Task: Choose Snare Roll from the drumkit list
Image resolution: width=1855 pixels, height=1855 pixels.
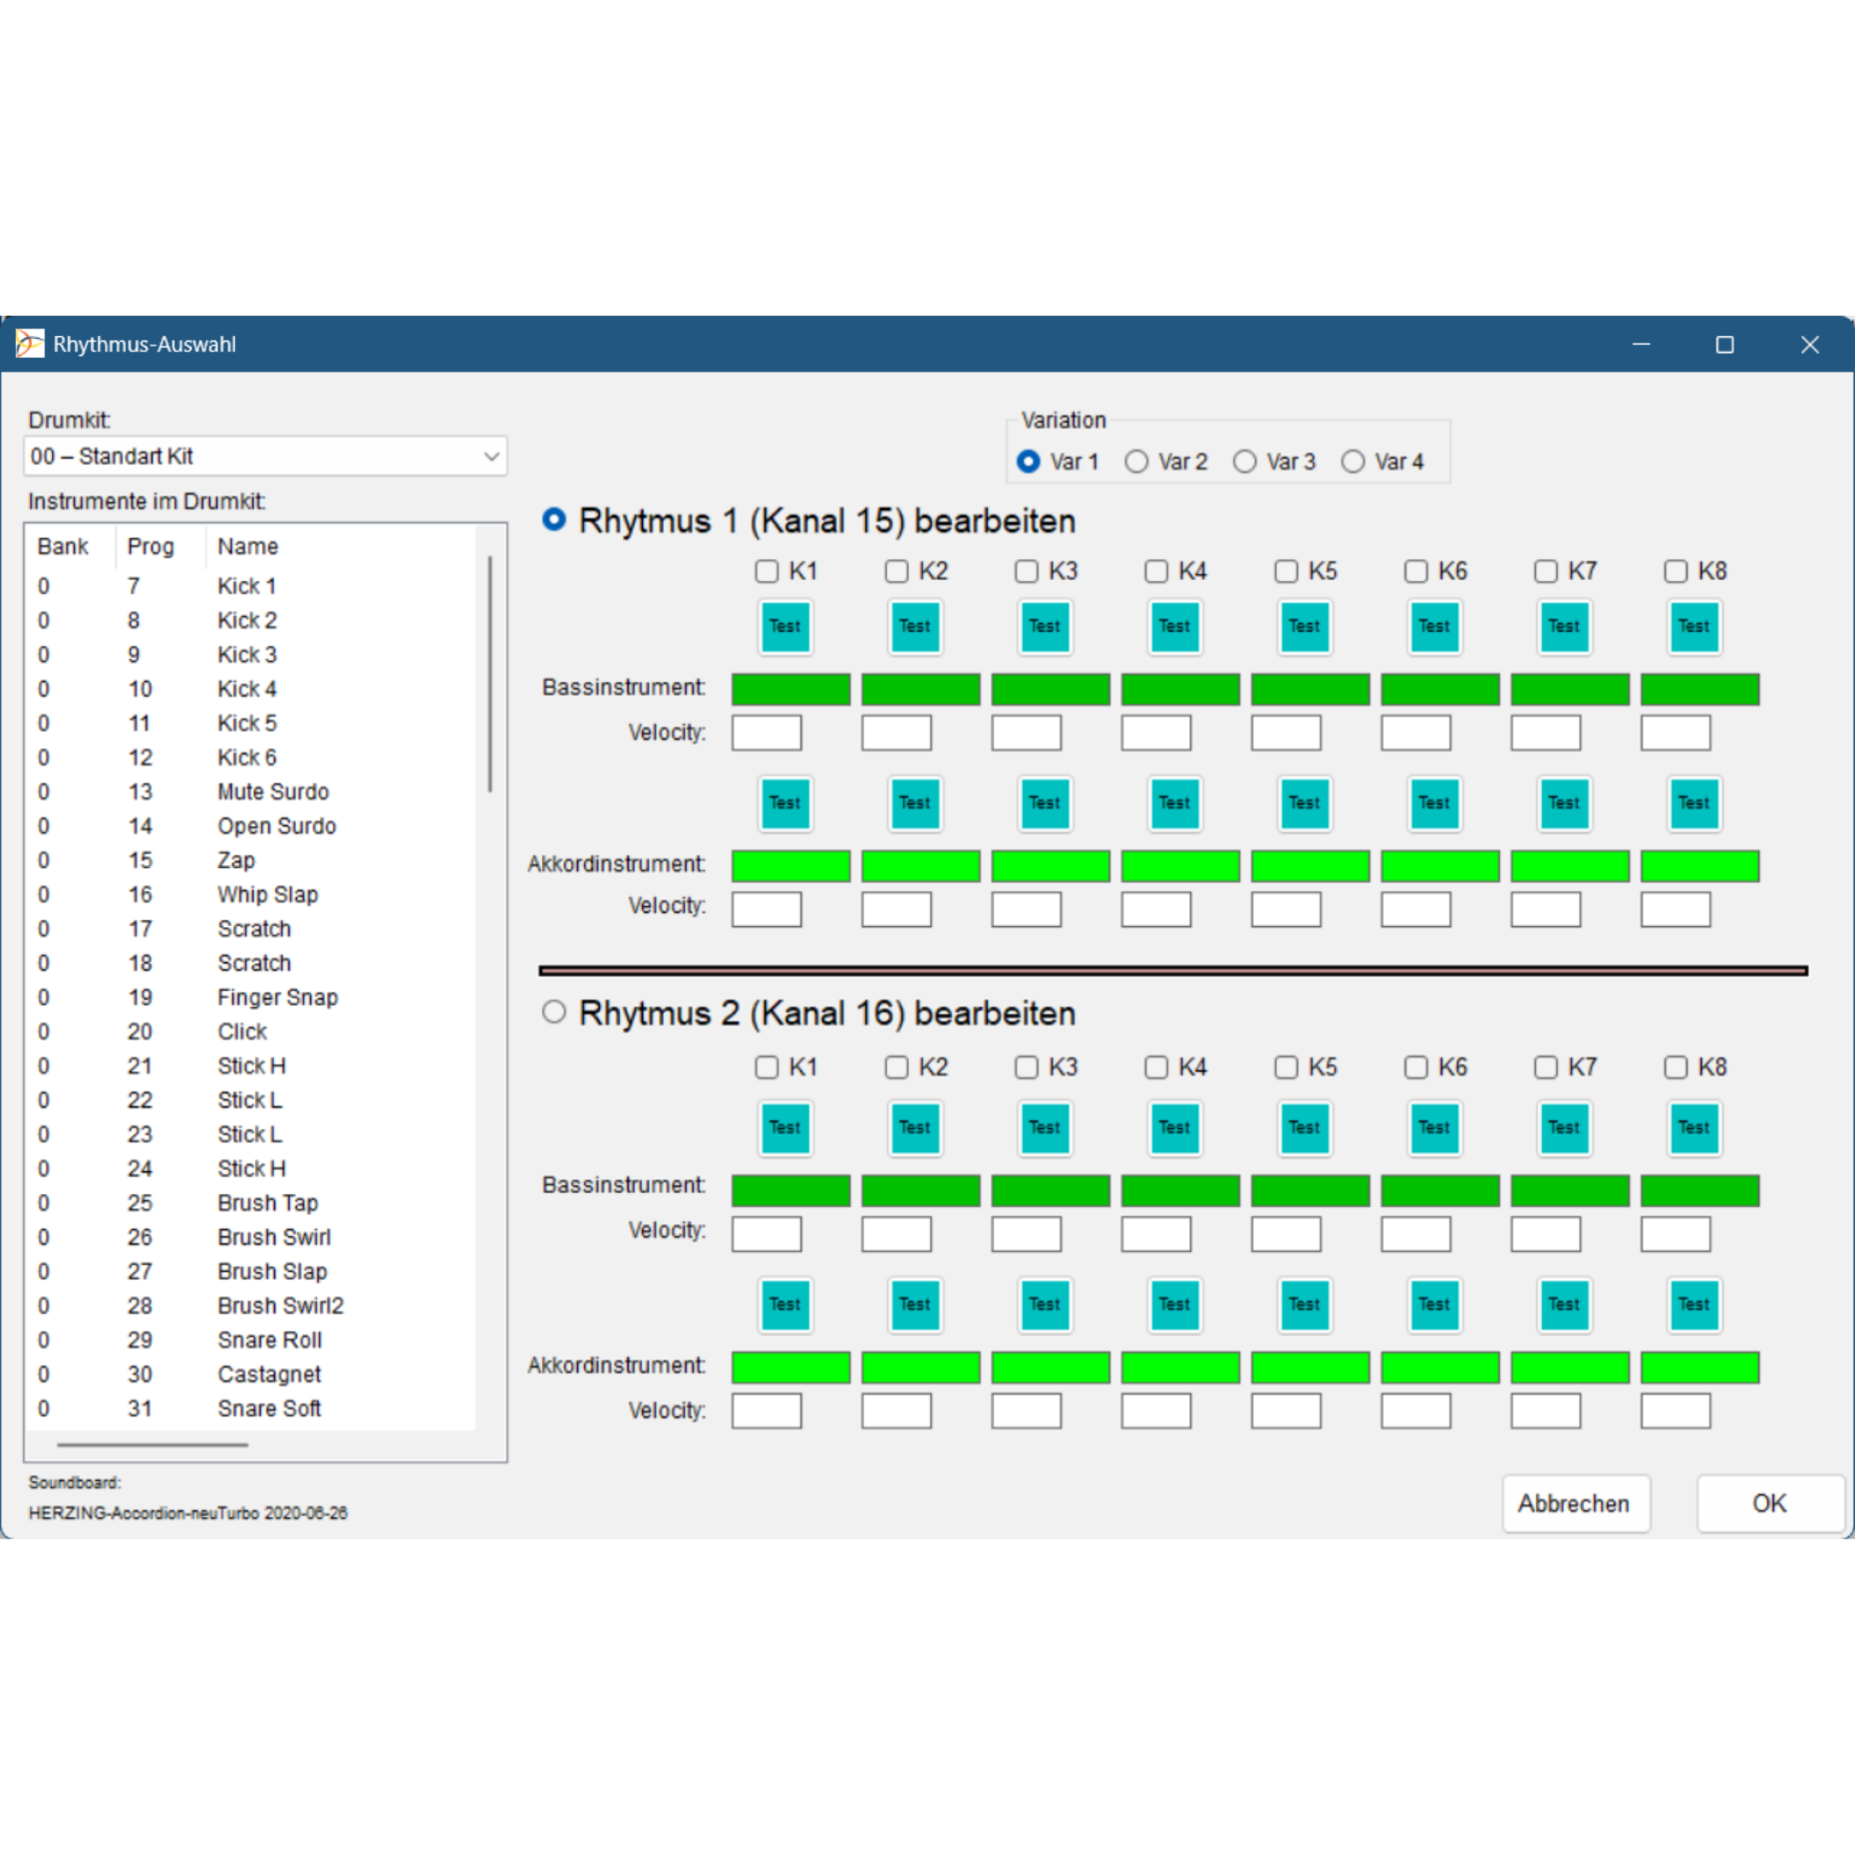Action: point(269,1340)
